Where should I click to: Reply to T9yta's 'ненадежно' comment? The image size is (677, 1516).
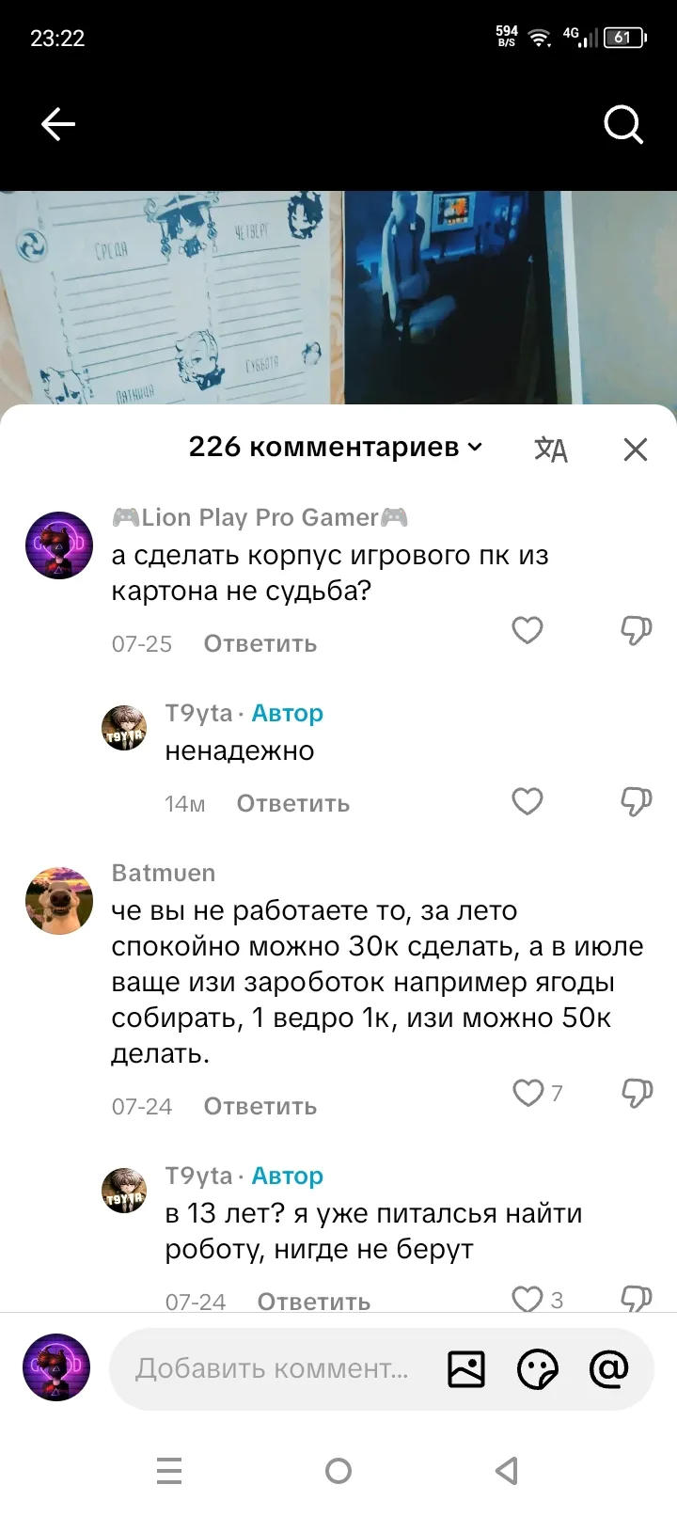pos(293,804)
